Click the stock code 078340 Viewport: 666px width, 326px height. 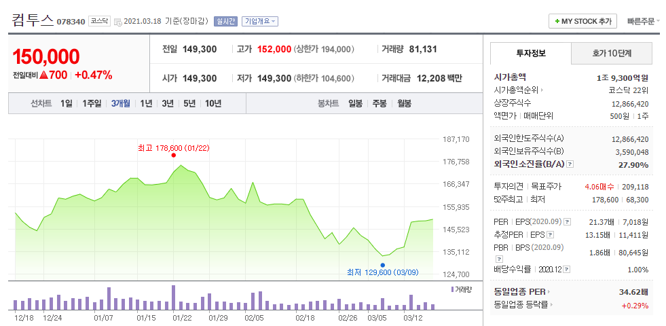[x=71, y=22]
